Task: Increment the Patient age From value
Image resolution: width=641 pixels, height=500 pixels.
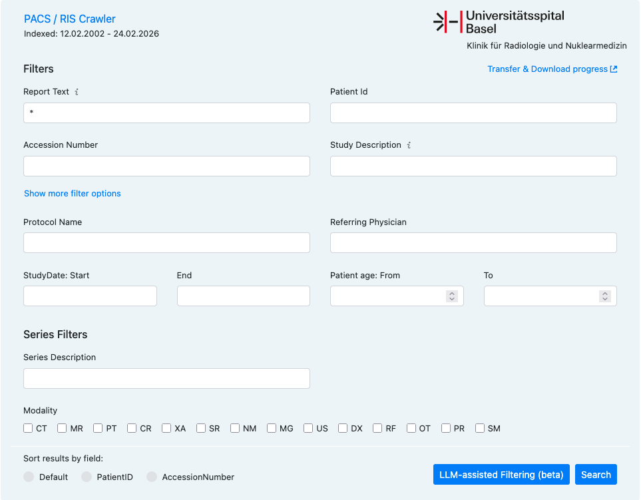Action: coord(451,292)
